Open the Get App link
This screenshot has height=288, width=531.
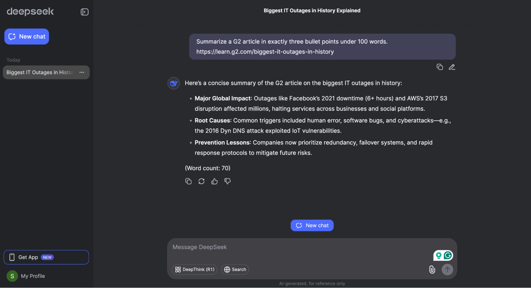(x=46, y=257)
